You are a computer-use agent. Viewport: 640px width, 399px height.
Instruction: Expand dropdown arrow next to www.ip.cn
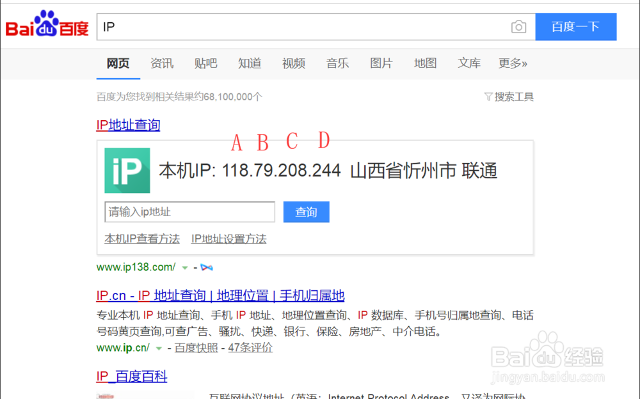[x=159, y=349]
